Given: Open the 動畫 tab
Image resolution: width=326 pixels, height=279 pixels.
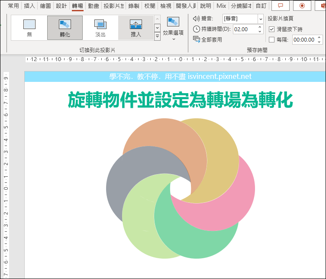Looking at the screenshot, I should click(x=94, y=6).
